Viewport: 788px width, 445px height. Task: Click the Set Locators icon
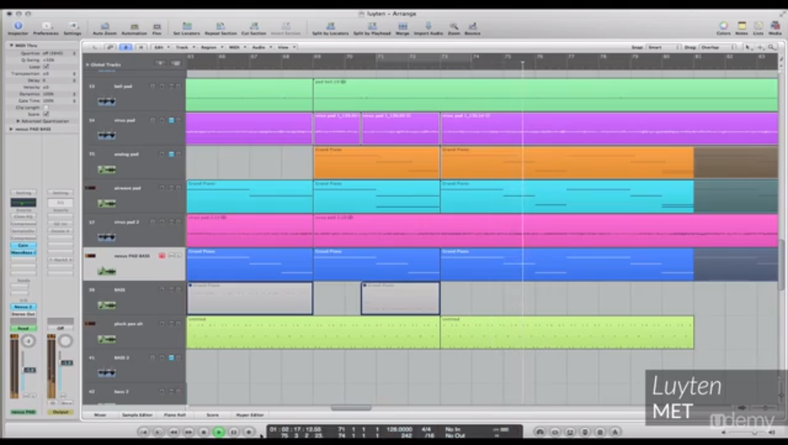187,27
